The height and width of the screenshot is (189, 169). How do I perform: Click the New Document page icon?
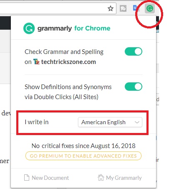pyautogui.click(x=27, y=178)
